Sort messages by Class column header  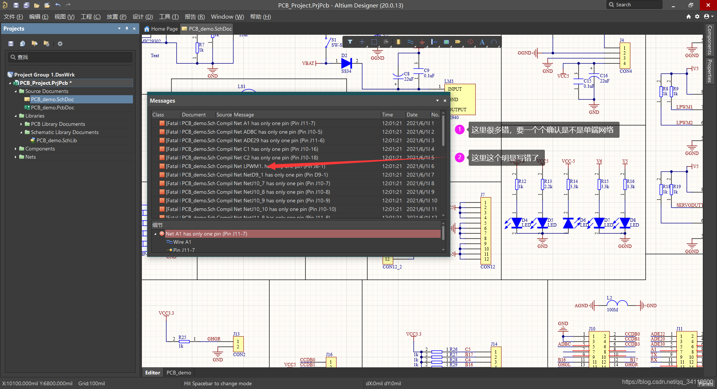coord(165,115)
